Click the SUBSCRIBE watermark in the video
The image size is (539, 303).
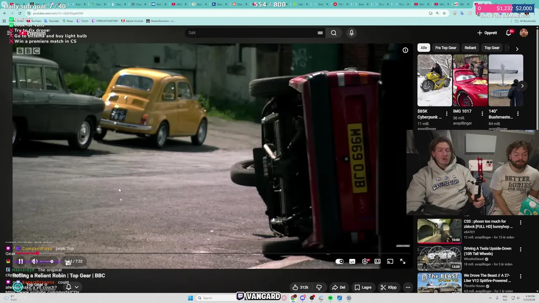coord(403,246)
